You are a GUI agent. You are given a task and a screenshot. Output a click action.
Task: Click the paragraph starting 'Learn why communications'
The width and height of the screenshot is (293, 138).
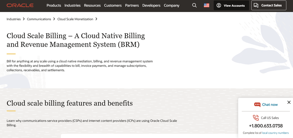pyautogui.click(x=92, y=123)
